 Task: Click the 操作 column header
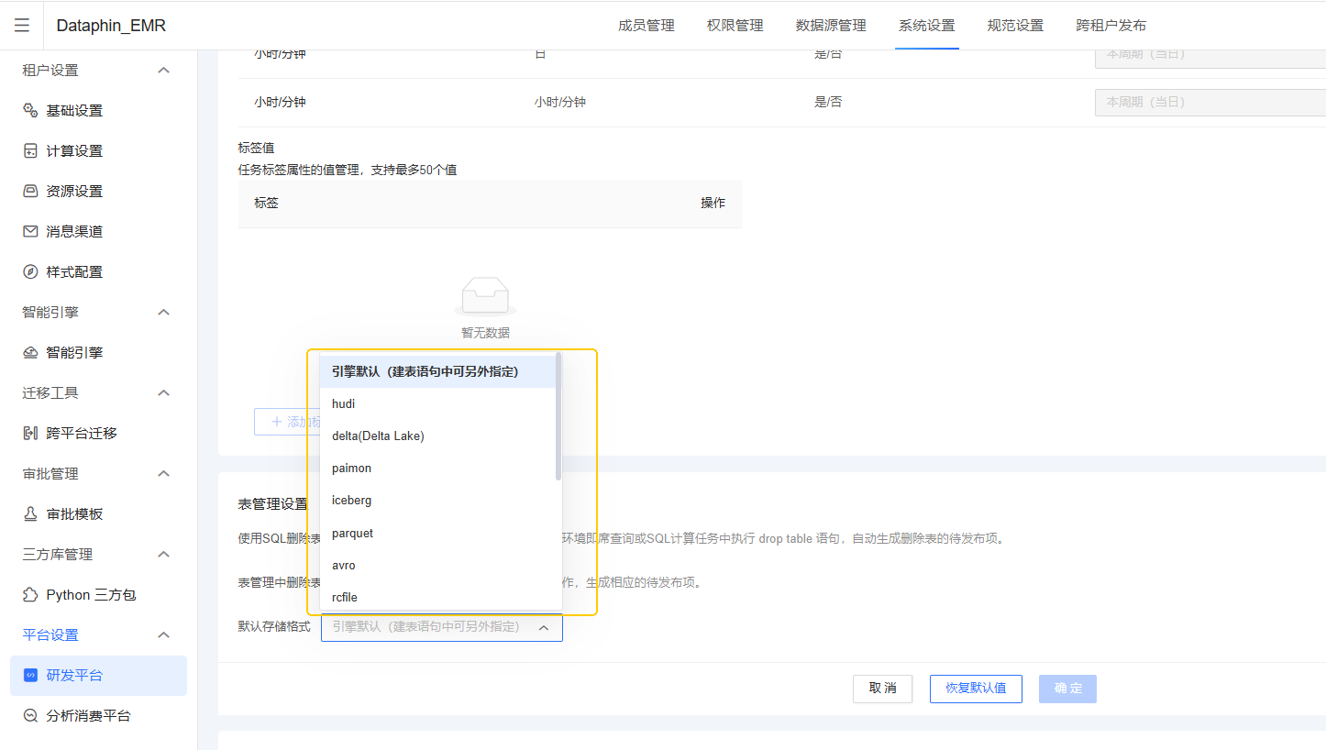[x=713, y=203]
